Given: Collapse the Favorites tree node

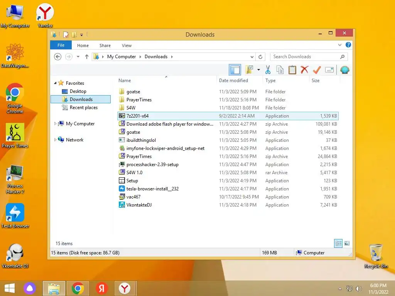Looking at the screenshot, I should tap(55, 83).
